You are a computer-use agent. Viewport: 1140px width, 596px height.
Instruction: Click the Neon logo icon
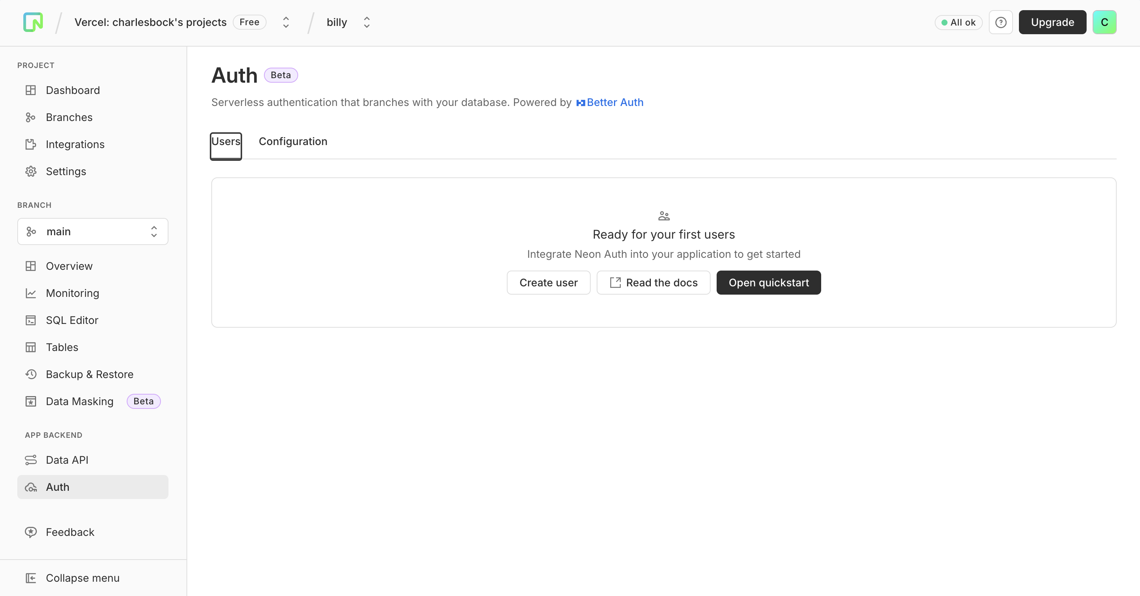click(x=33, y=22)
